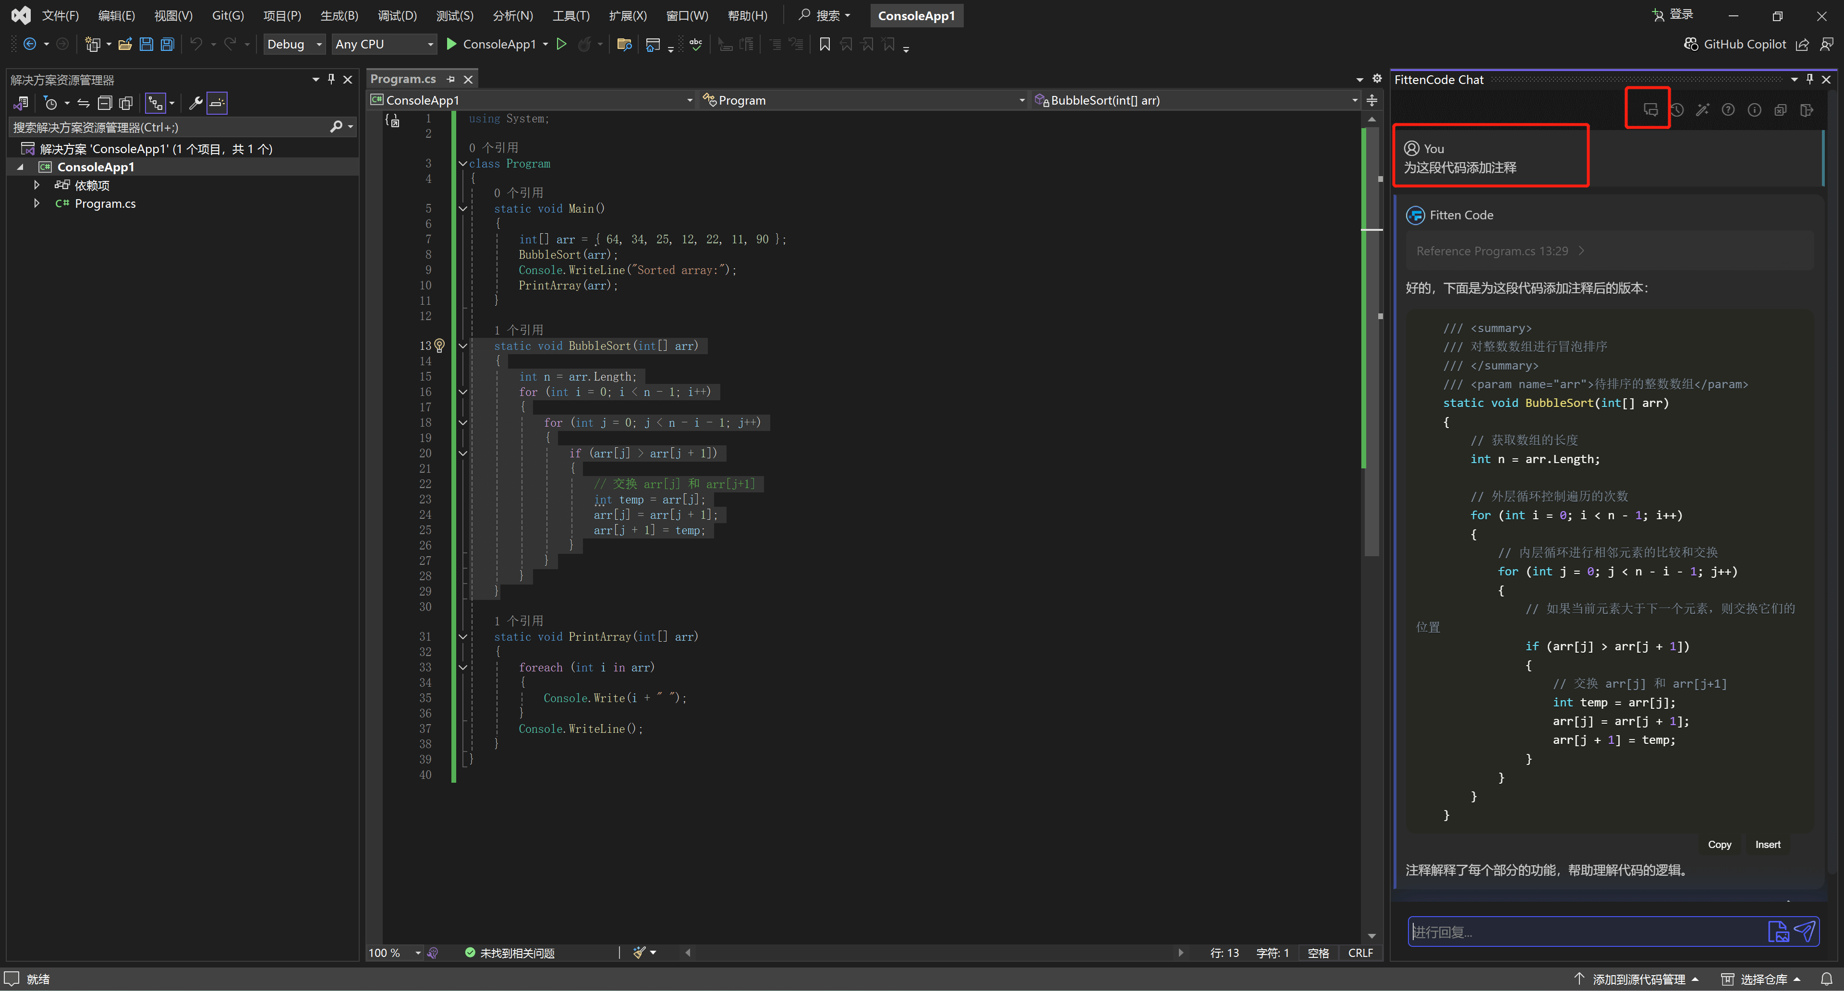Click the Copy button under generated code
The height and width of the screenshot is (991, 1844).
(x=1719, y=844)
